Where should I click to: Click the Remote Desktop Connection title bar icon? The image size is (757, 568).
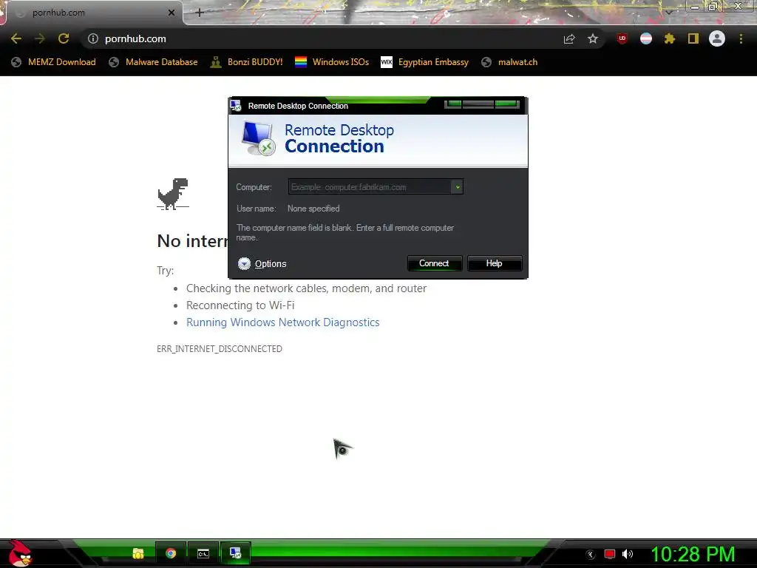[x=236, y=105]
